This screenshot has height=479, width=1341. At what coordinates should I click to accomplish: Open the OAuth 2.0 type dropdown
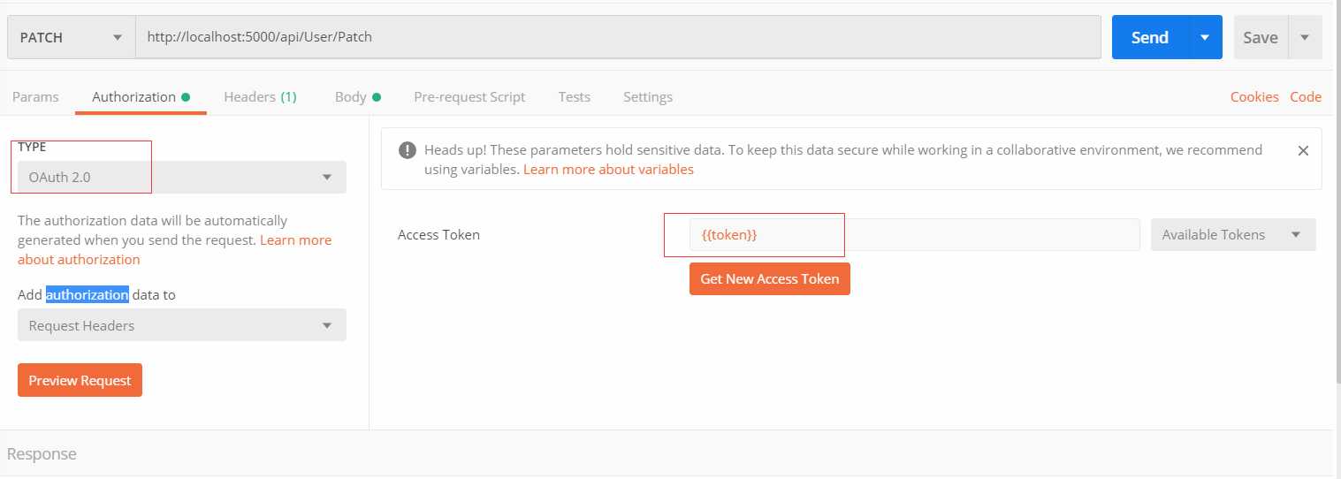coord(182,177)
